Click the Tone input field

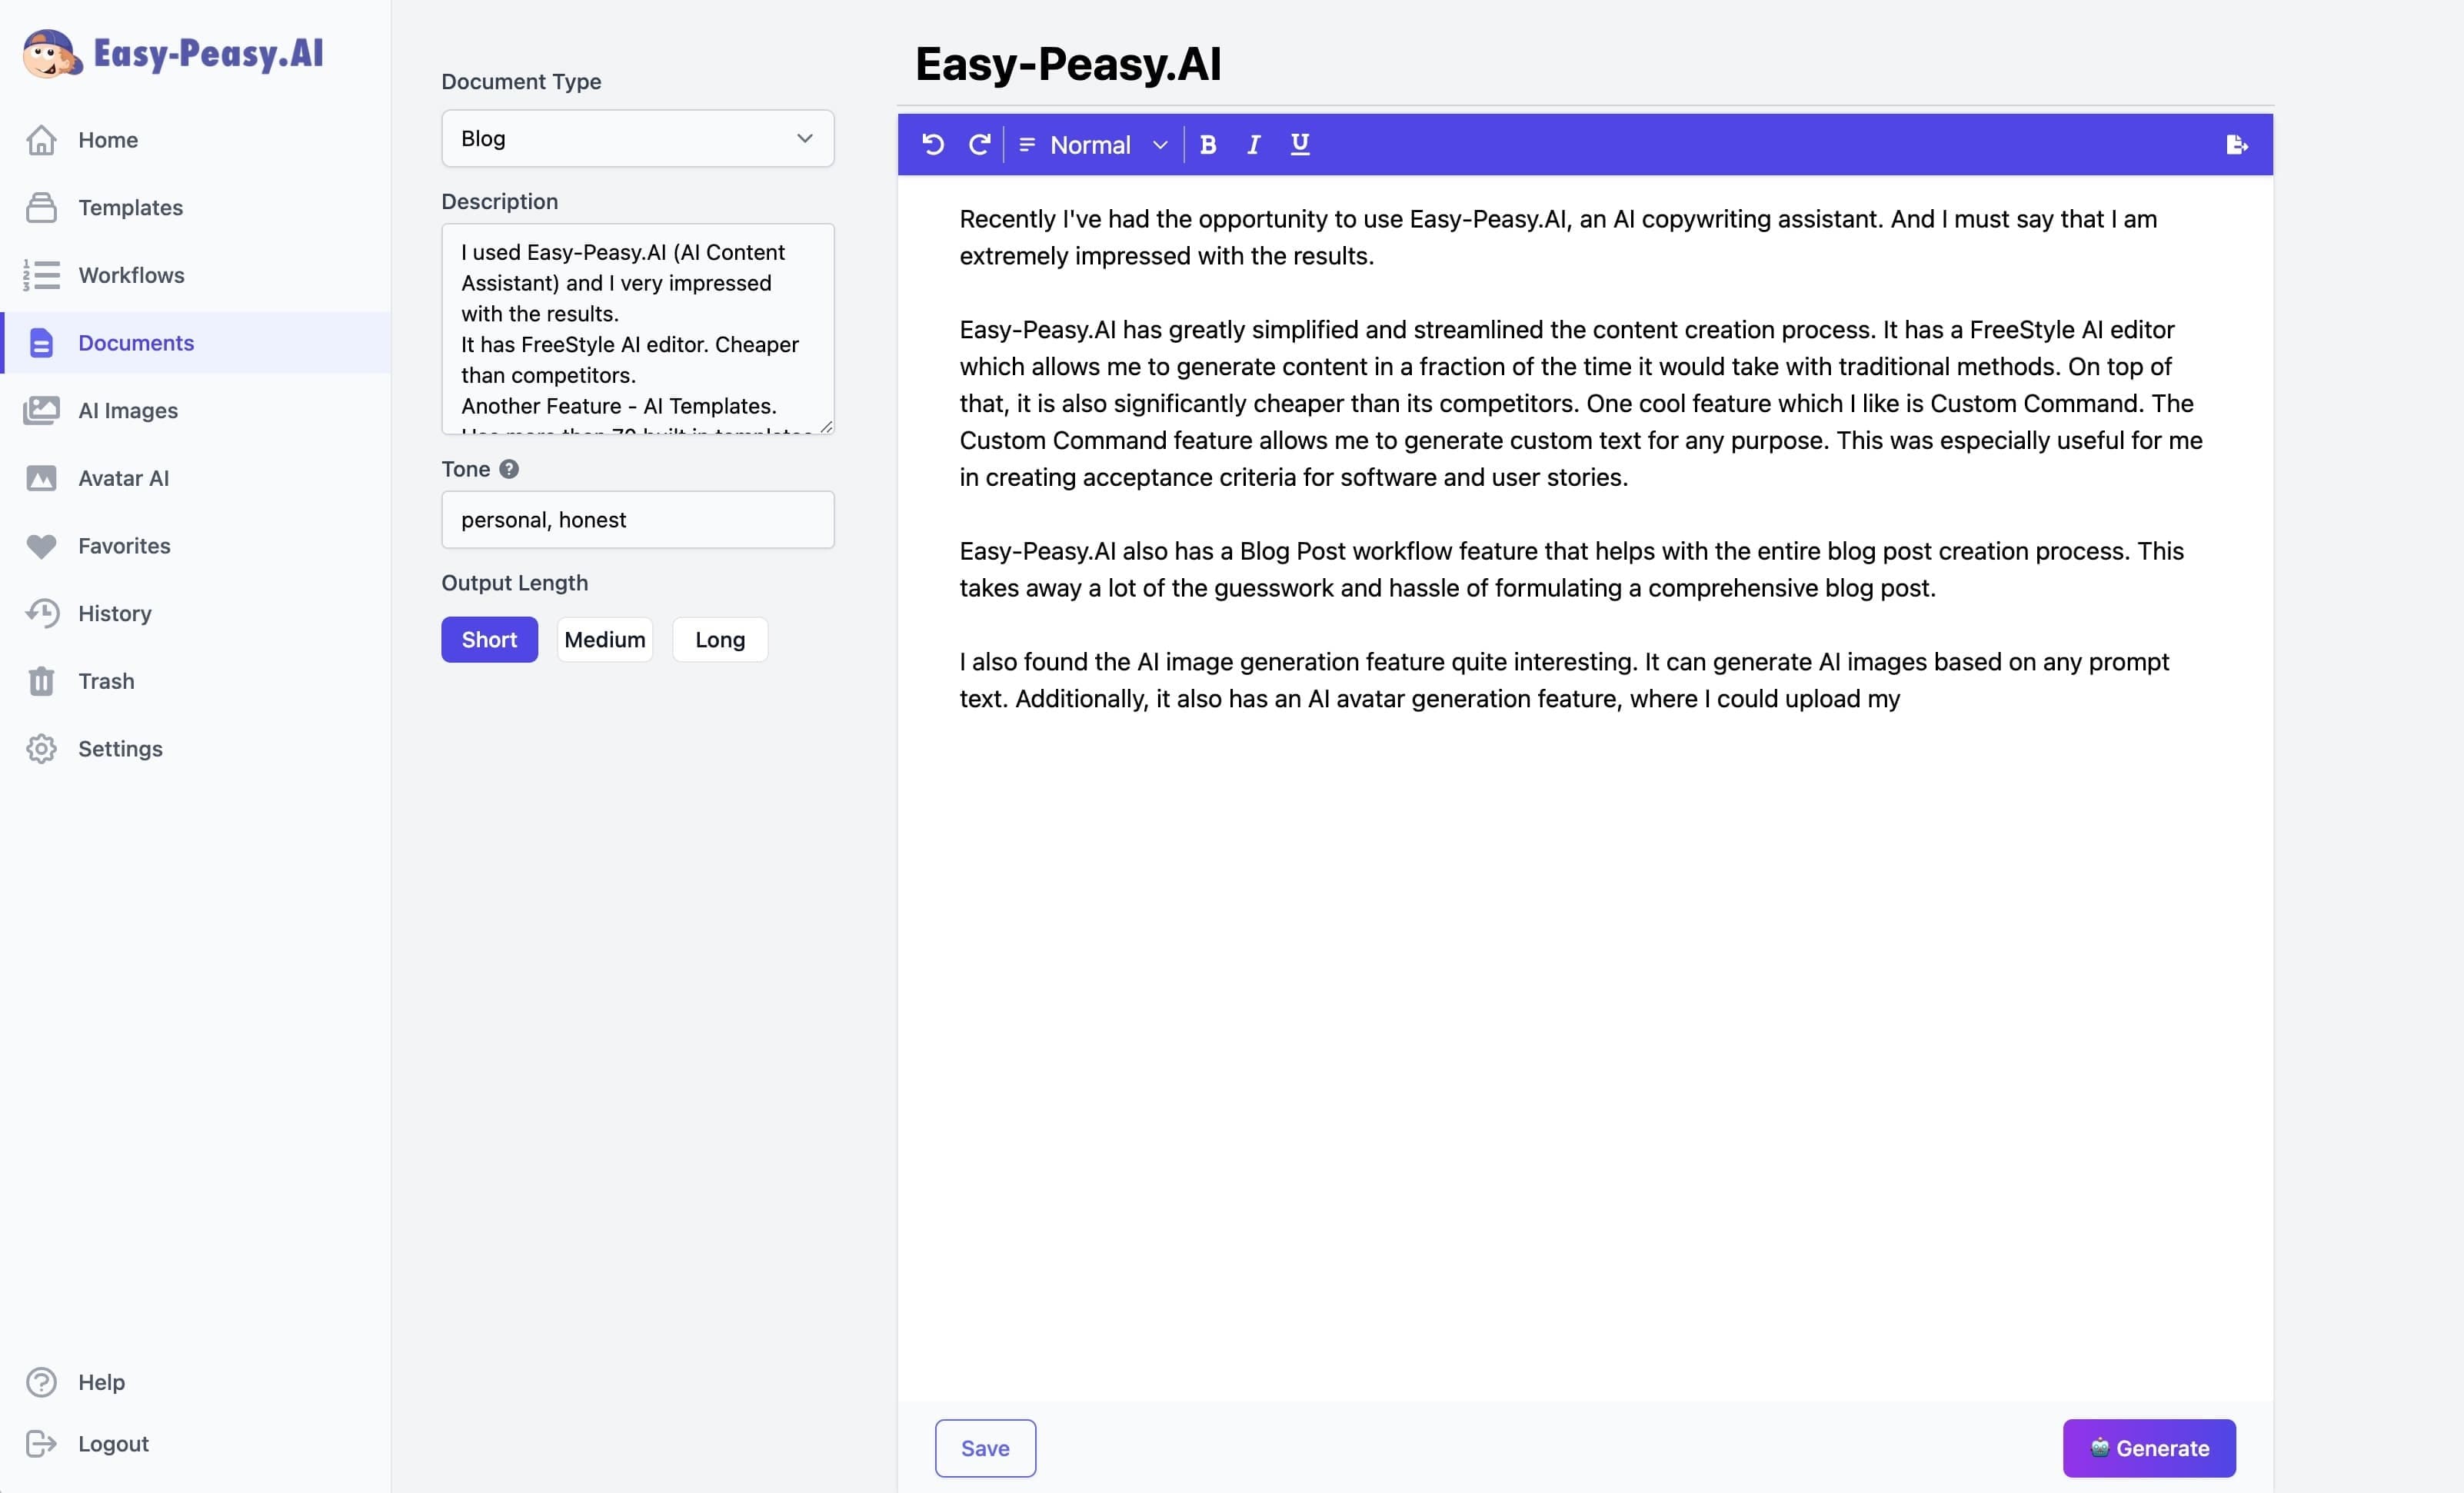[637, 520]
